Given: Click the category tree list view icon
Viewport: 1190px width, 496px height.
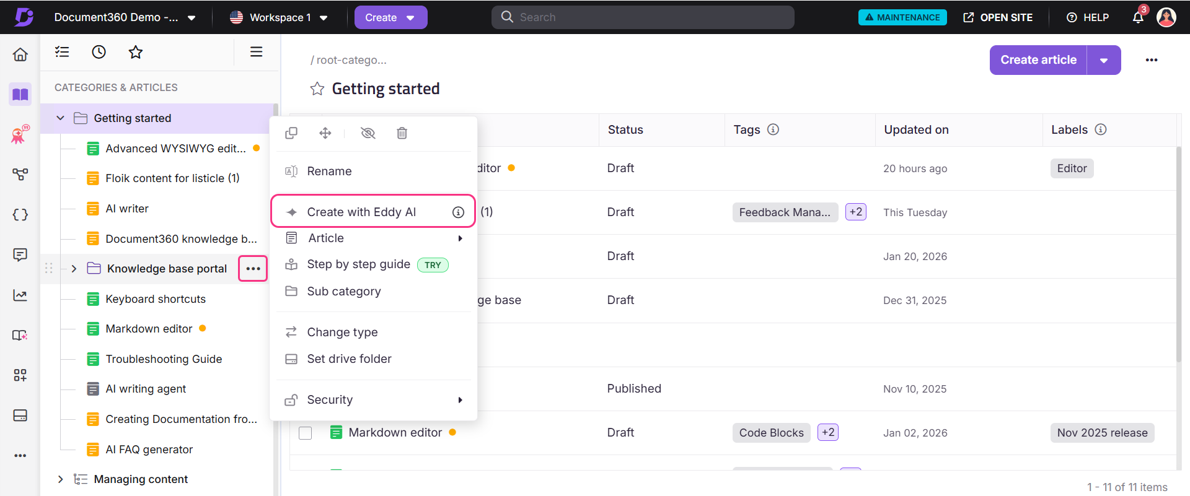Looking at the screenshot, I should [x=62, y=52].
